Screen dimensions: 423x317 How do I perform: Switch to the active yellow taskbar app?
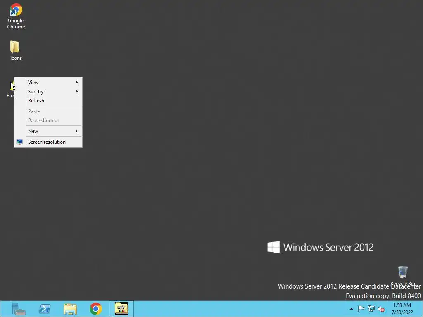click(x=121, y=309)
